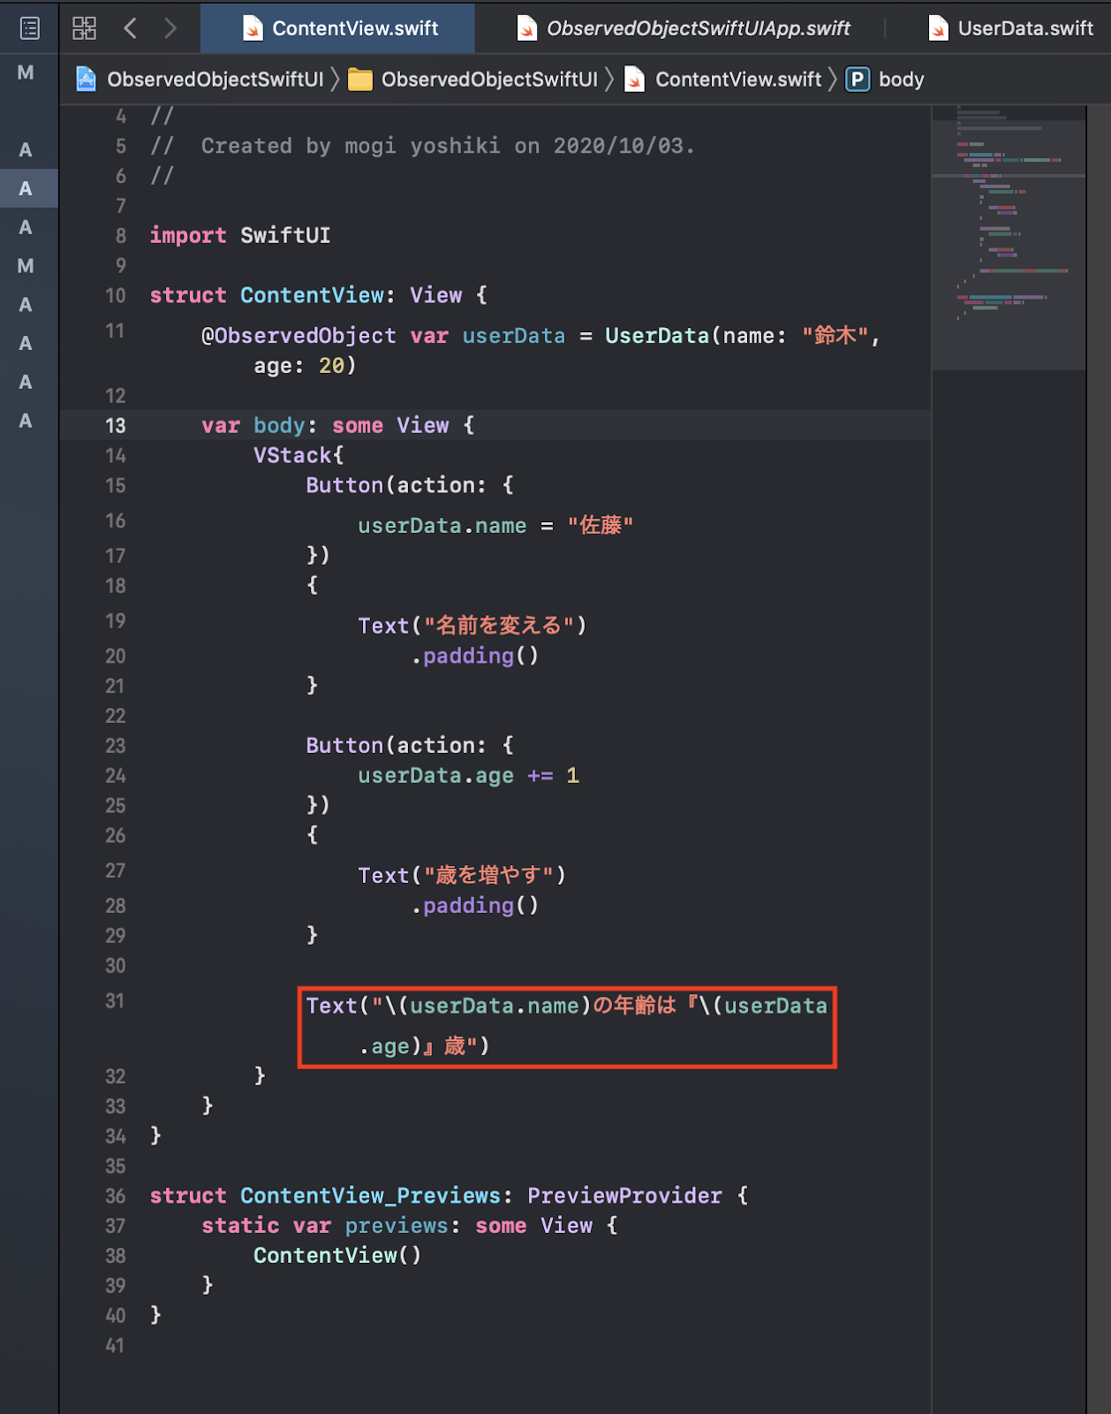Click PreviewProvider on line 36

[x=624, y=1197]
